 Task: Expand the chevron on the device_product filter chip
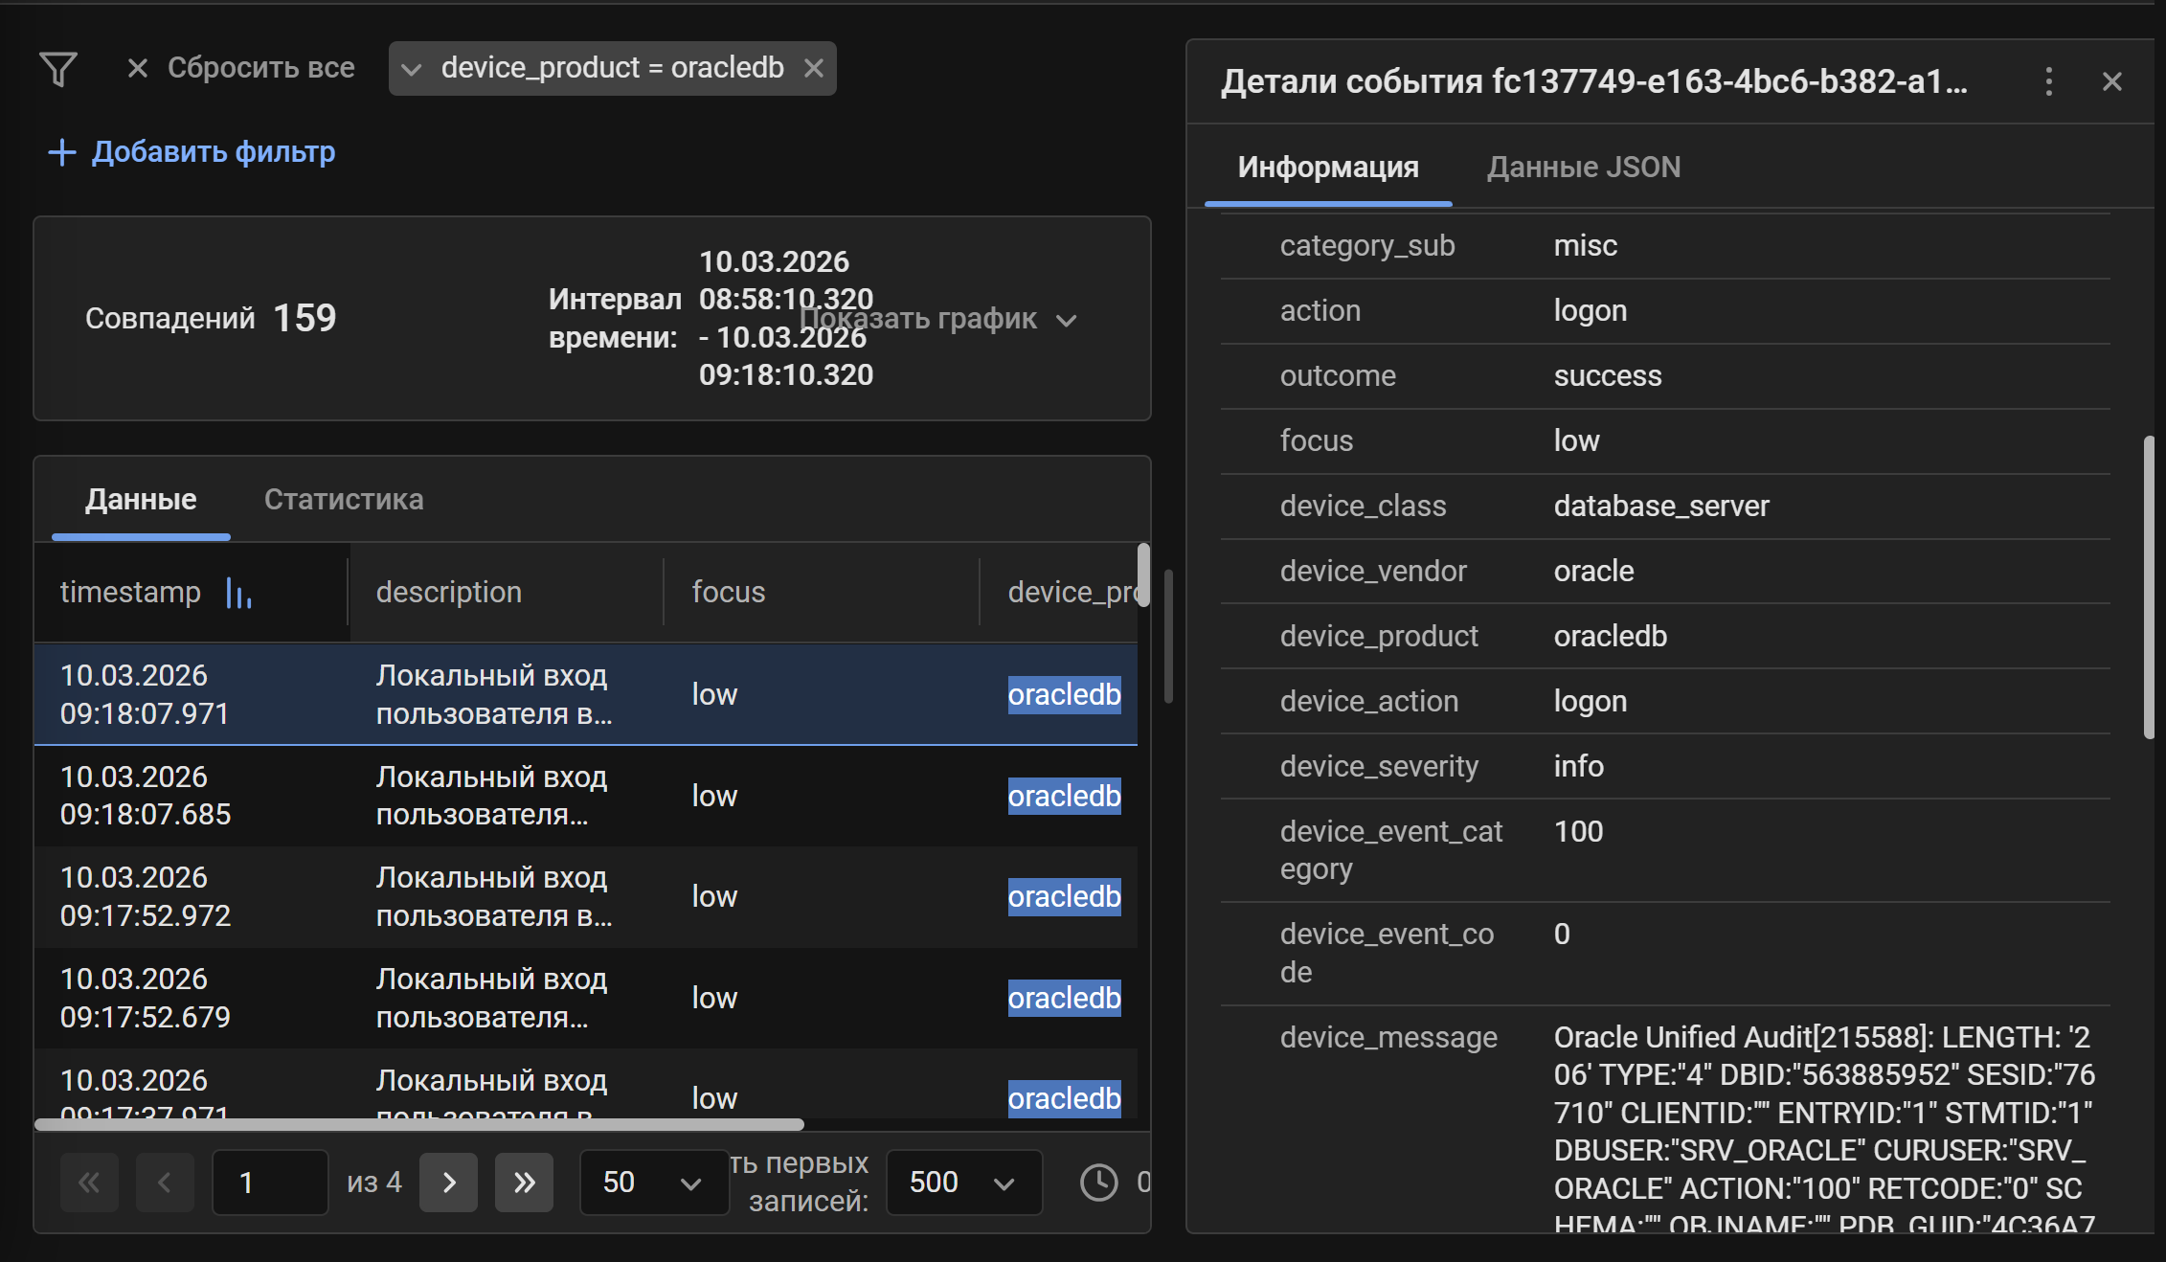412,68
